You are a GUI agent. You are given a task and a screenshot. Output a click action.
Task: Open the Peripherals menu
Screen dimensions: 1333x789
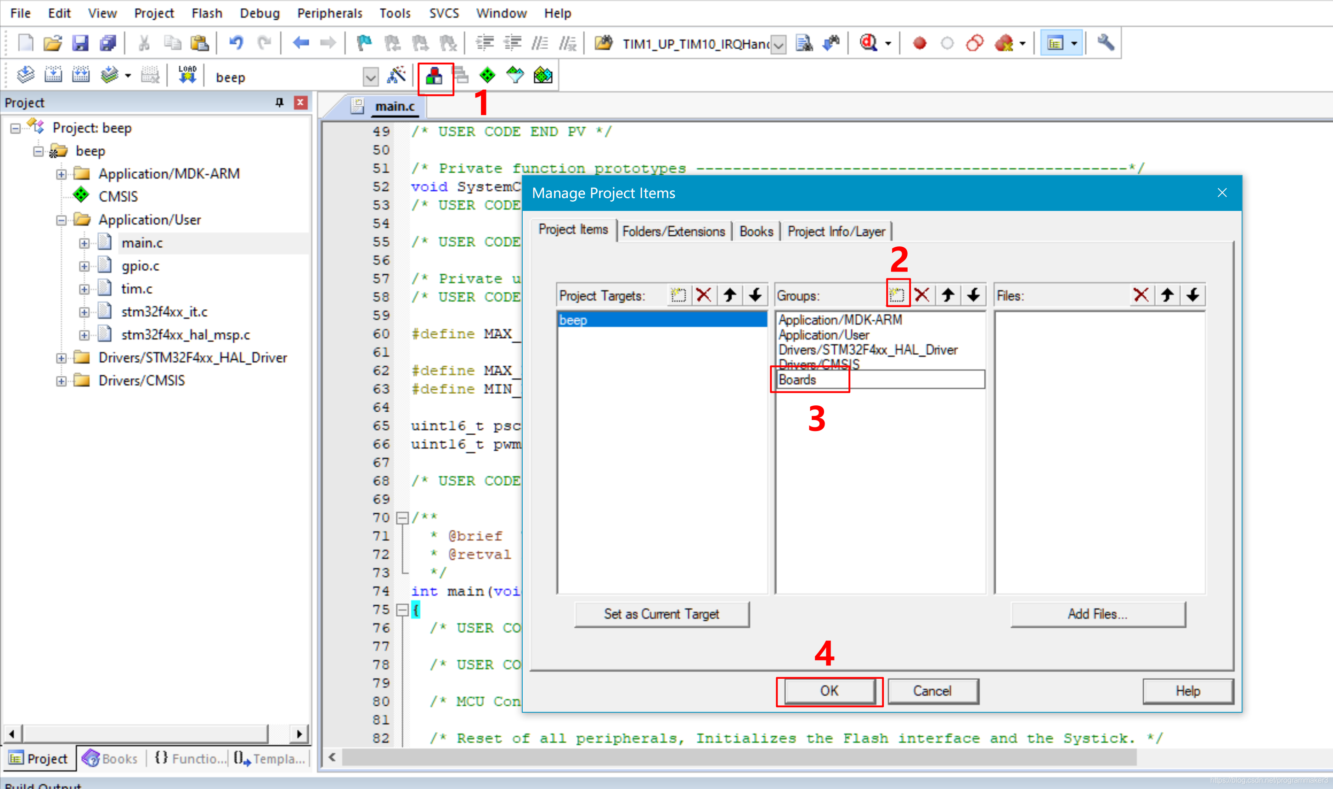[329, 13]
